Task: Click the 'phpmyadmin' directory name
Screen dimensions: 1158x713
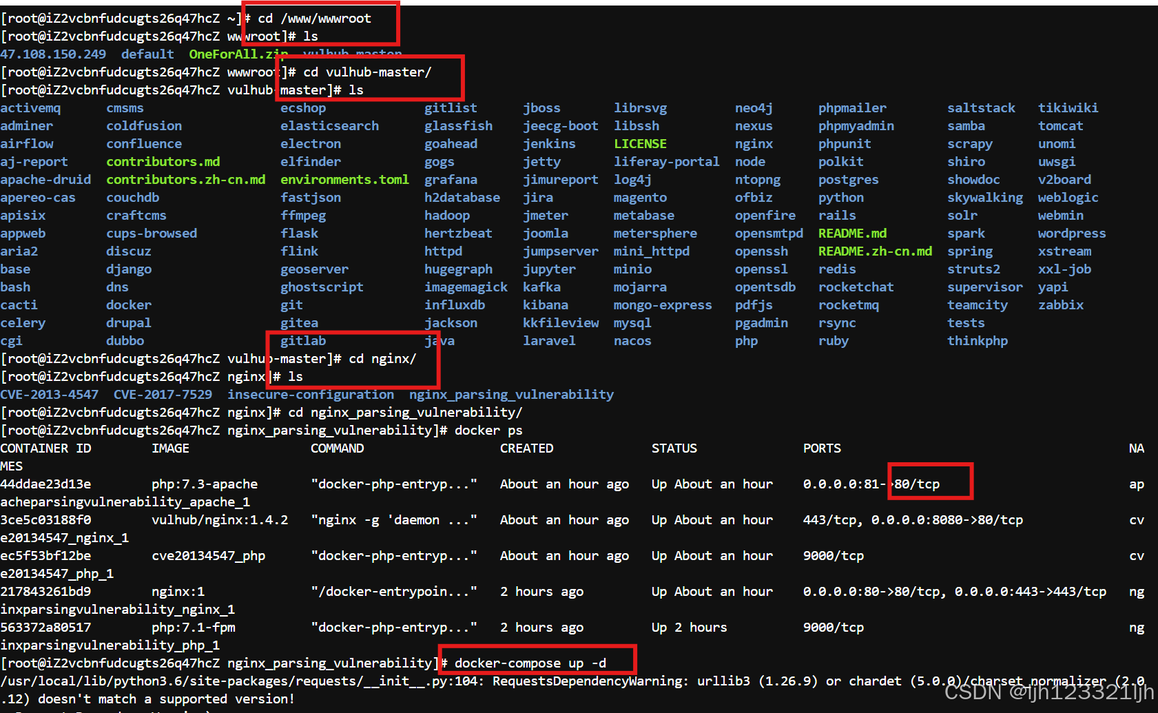Action: coord(856,126)
